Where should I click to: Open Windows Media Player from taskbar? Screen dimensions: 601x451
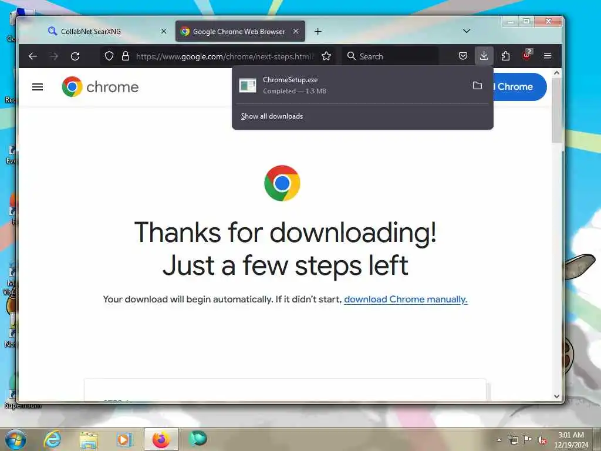124,439
